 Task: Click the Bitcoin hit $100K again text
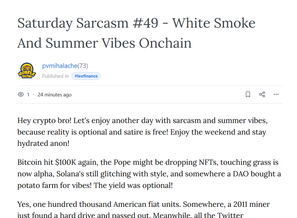[x=58, y=162]
